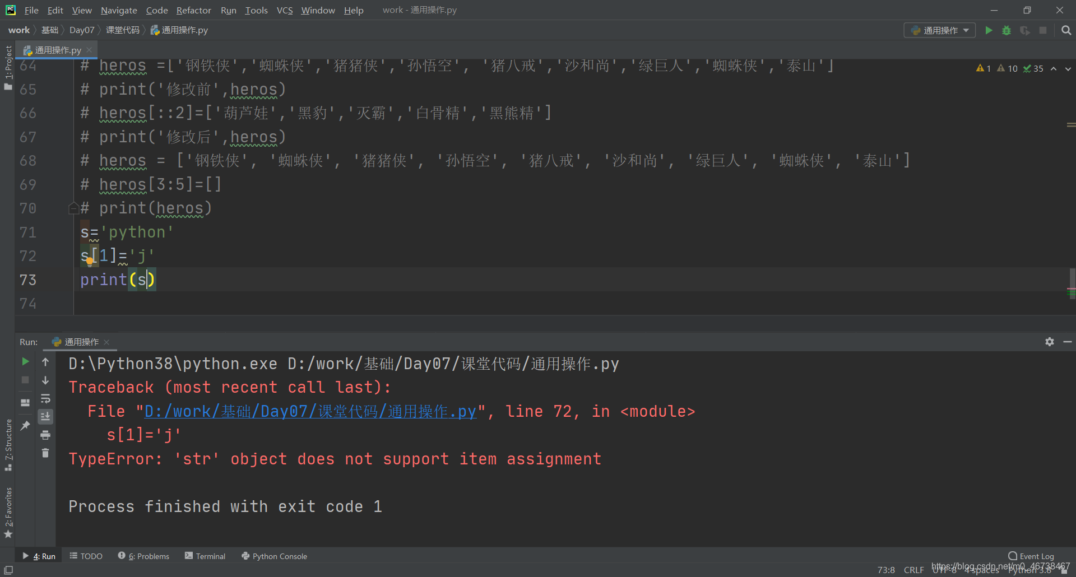
Task: Click print icon in Run panel
Action: pos(45,435)
